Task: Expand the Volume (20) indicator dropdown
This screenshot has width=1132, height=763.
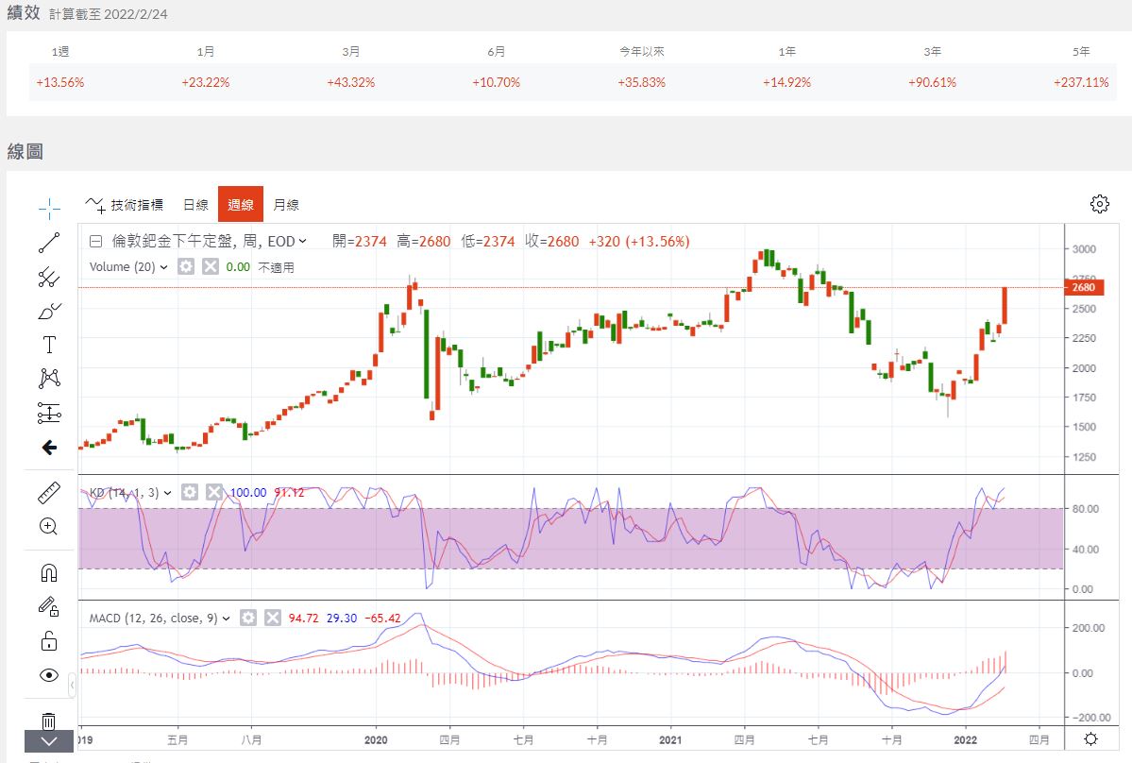Action: pyautogui.click(x=163, y=267)
